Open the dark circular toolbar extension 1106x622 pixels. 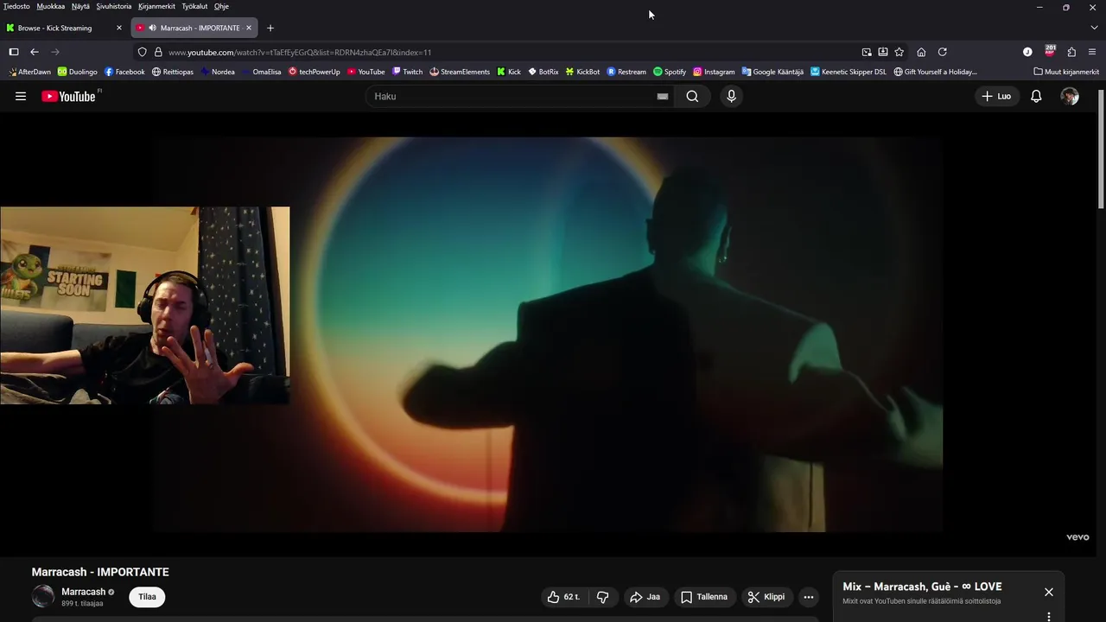click(1027, 52)
